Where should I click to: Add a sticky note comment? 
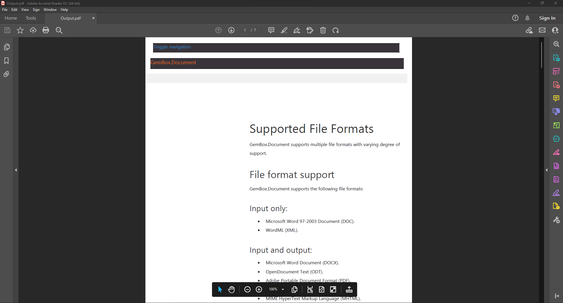pyautogui.click(x=271, y=30)
